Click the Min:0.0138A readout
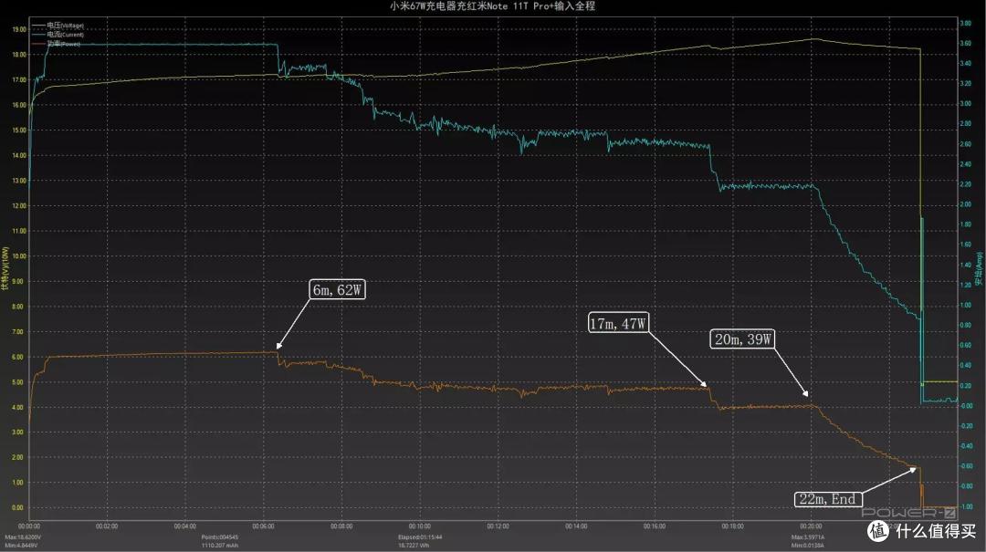986x552 pixels. [807, 545]
